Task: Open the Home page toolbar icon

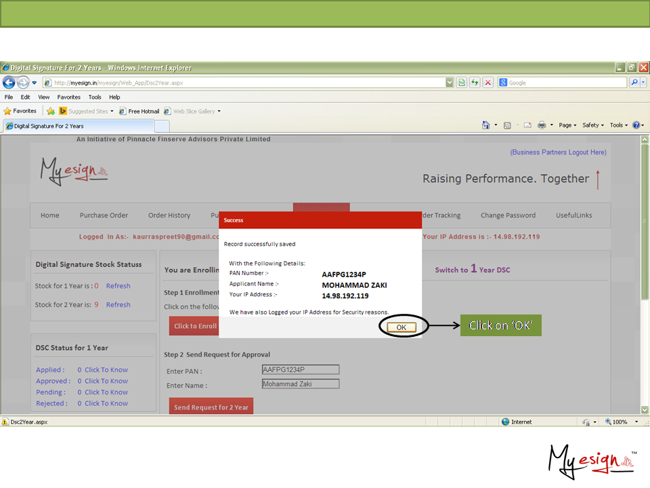Action: coord(485,125)
